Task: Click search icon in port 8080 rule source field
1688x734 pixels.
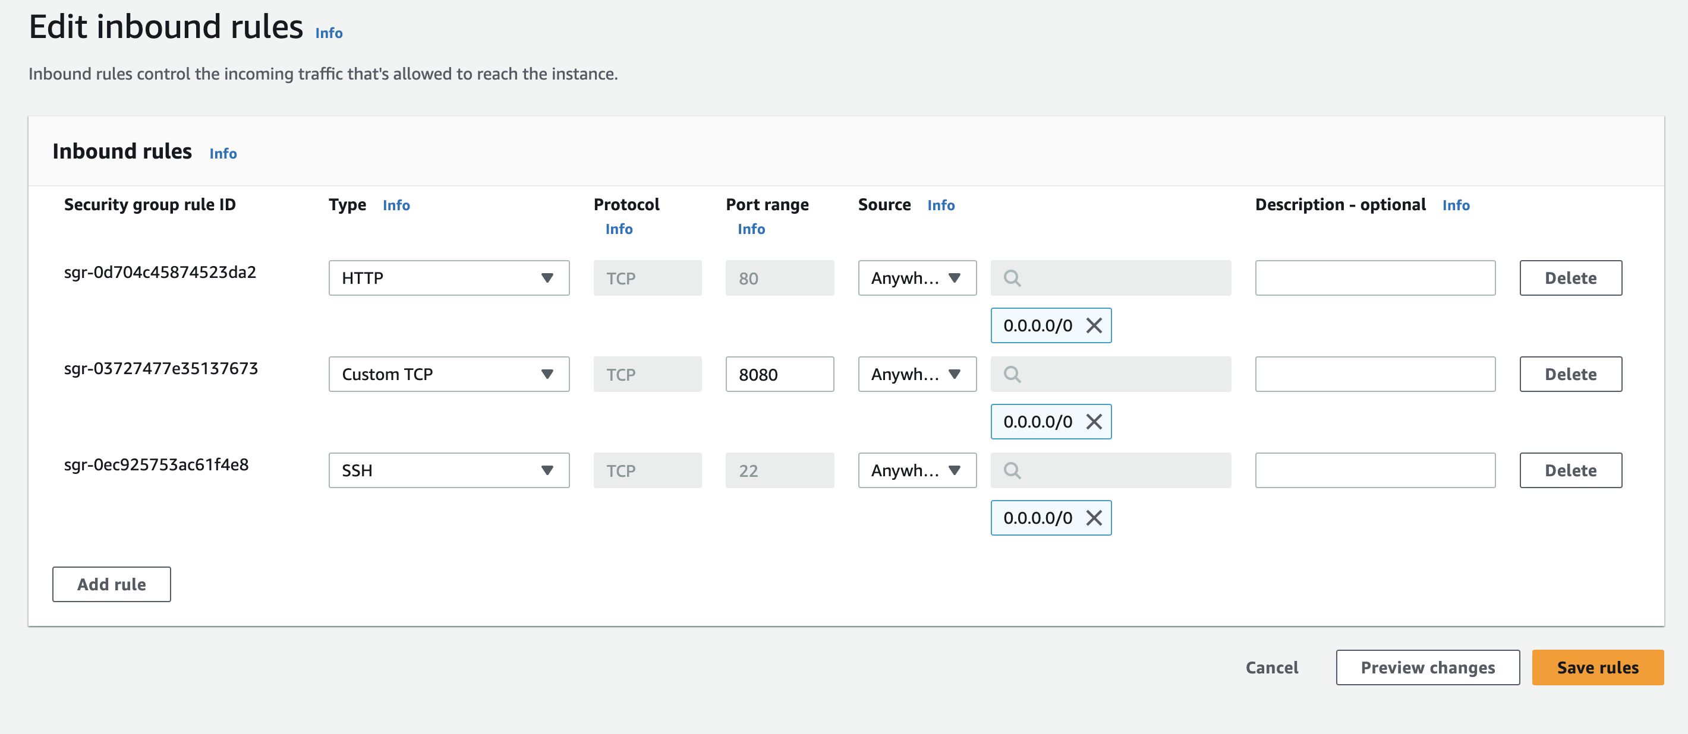Action: (1012, 375)
